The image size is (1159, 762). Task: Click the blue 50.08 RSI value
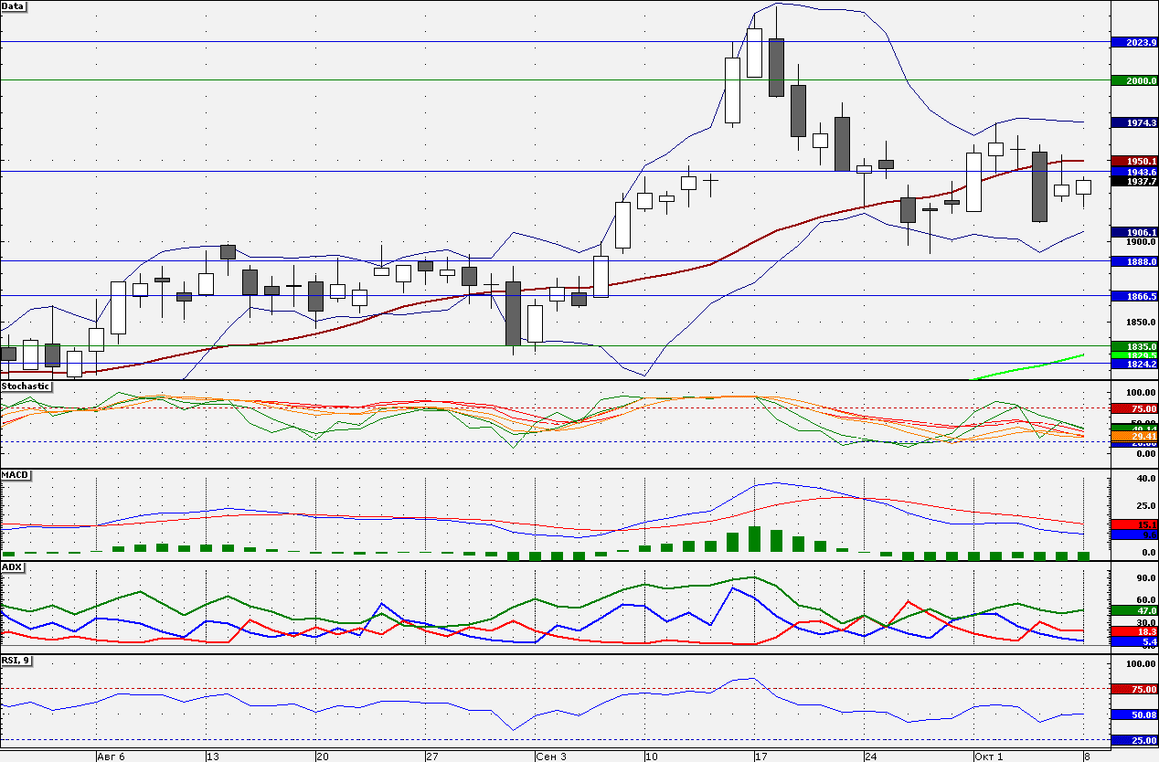point(1134,714)
